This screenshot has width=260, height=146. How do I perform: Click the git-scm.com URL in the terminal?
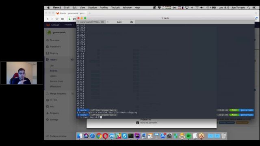click(x=108, y=113)
